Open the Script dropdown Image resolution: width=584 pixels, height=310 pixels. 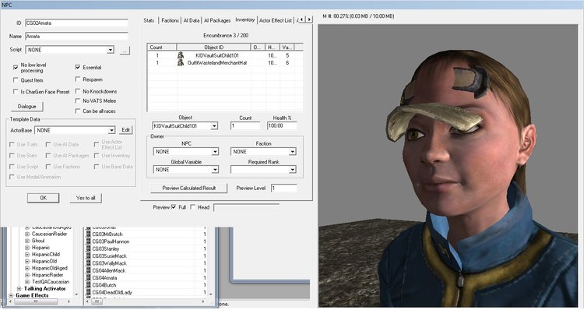111,50
